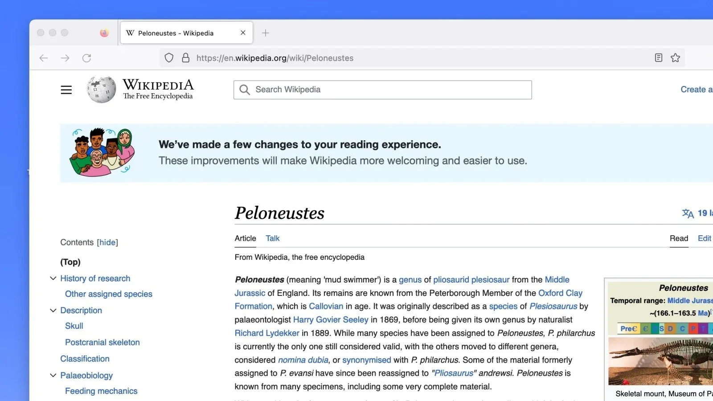The image size is (713, 401).
Task: Open the Wikipedia hamburger main menu
Action: (66, 90)
